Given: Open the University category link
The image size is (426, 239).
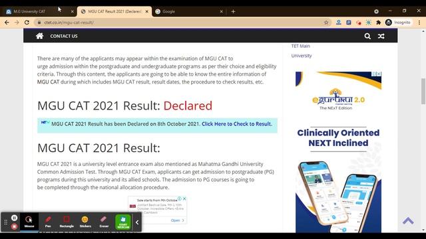Looking at the screenshot, I should click(x=302, y=56).
